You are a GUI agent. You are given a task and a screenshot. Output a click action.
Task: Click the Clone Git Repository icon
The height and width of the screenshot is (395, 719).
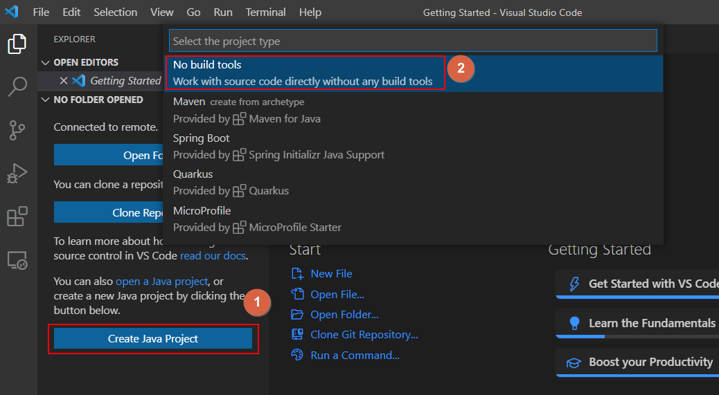pyautogui.click(x=297, y=335)
